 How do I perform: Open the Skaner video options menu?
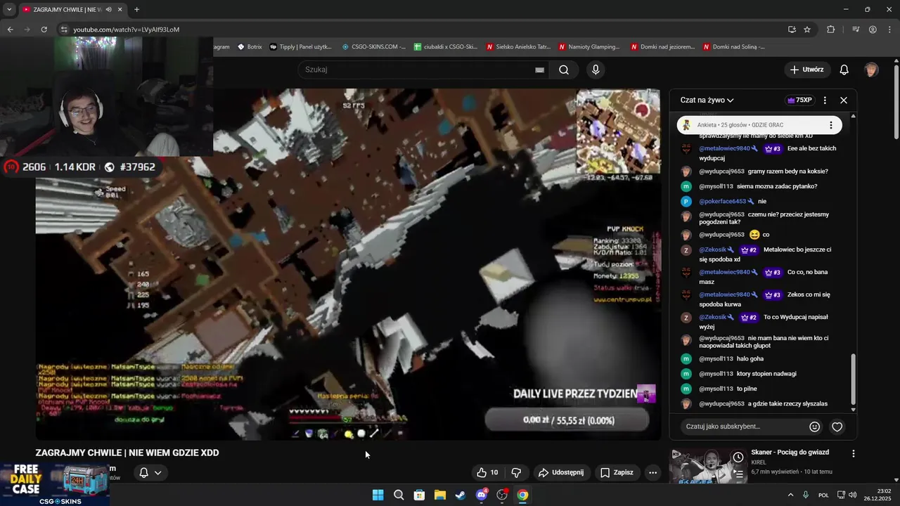[x=854, y=454]
